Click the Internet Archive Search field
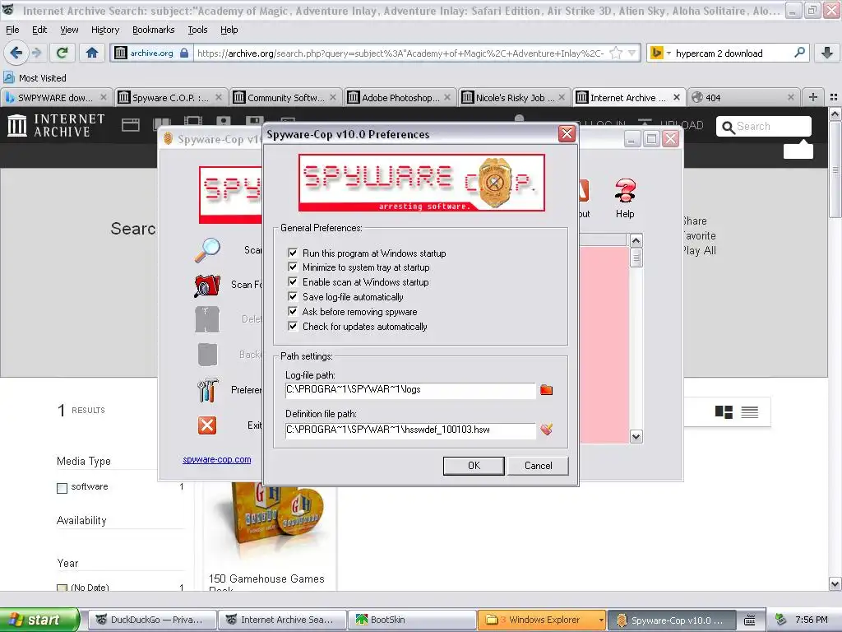The width and height of the screenshot is (842, 632). point(764,126)
